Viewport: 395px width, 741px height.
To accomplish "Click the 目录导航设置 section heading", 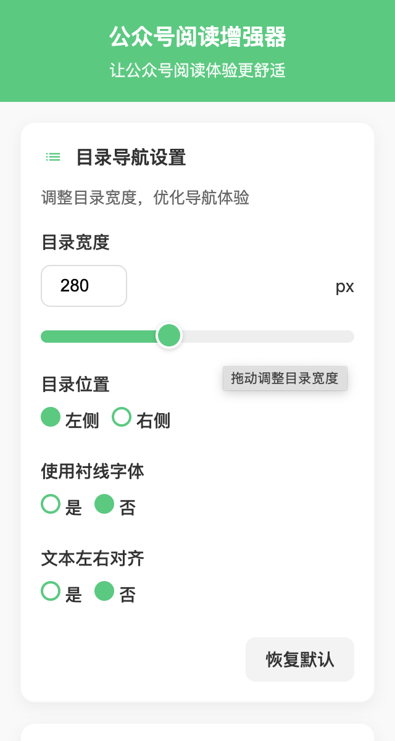I will 131,157.
